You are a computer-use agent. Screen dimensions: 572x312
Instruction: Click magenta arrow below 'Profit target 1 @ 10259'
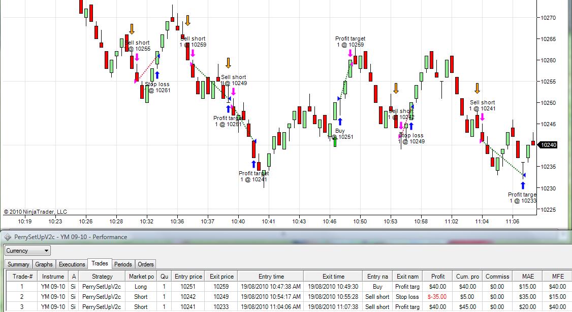pos(350,53)
